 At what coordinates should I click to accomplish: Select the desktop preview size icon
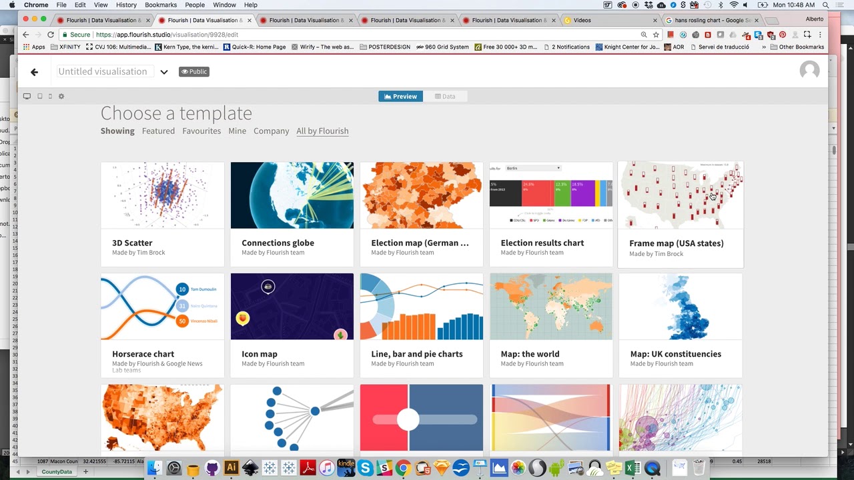point(27,97)
